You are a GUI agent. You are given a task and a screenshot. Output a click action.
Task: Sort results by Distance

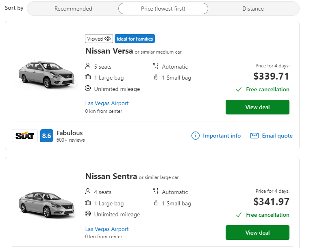pos(253,9)
